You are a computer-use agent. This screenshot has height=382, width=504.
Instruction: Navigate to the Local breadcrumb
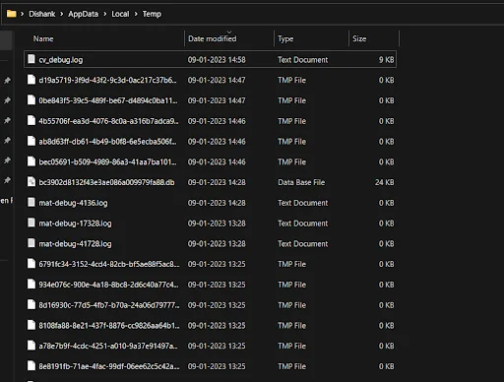point(120,14)
